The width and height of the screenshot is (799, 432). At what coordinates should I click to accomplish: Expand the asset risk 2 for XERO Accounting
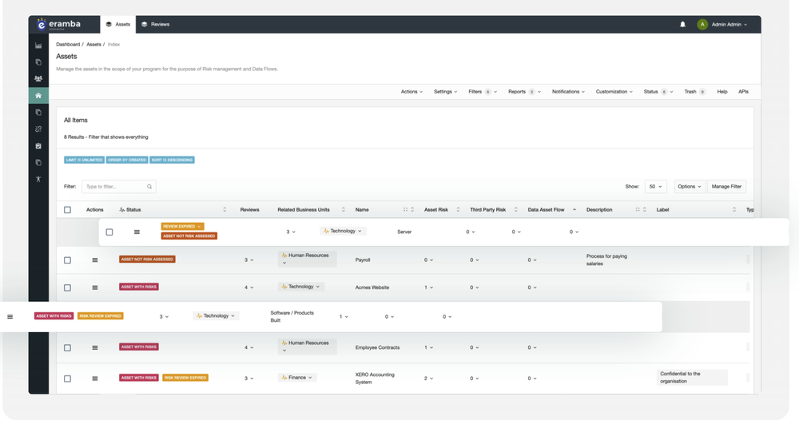(x=428, y=378)
